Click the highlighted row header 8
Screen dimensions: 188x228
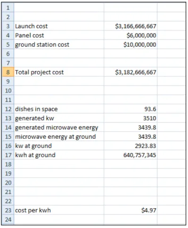tap(8, 72)
